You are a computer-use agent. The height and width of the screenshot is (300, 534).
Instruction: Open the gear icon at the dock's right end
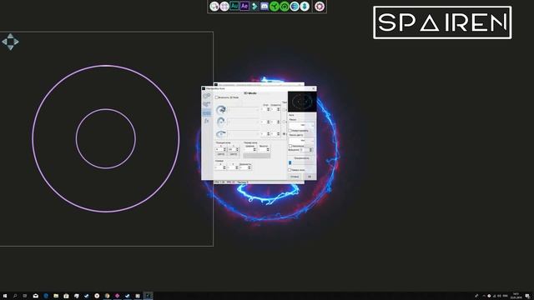tap(320, 6)
